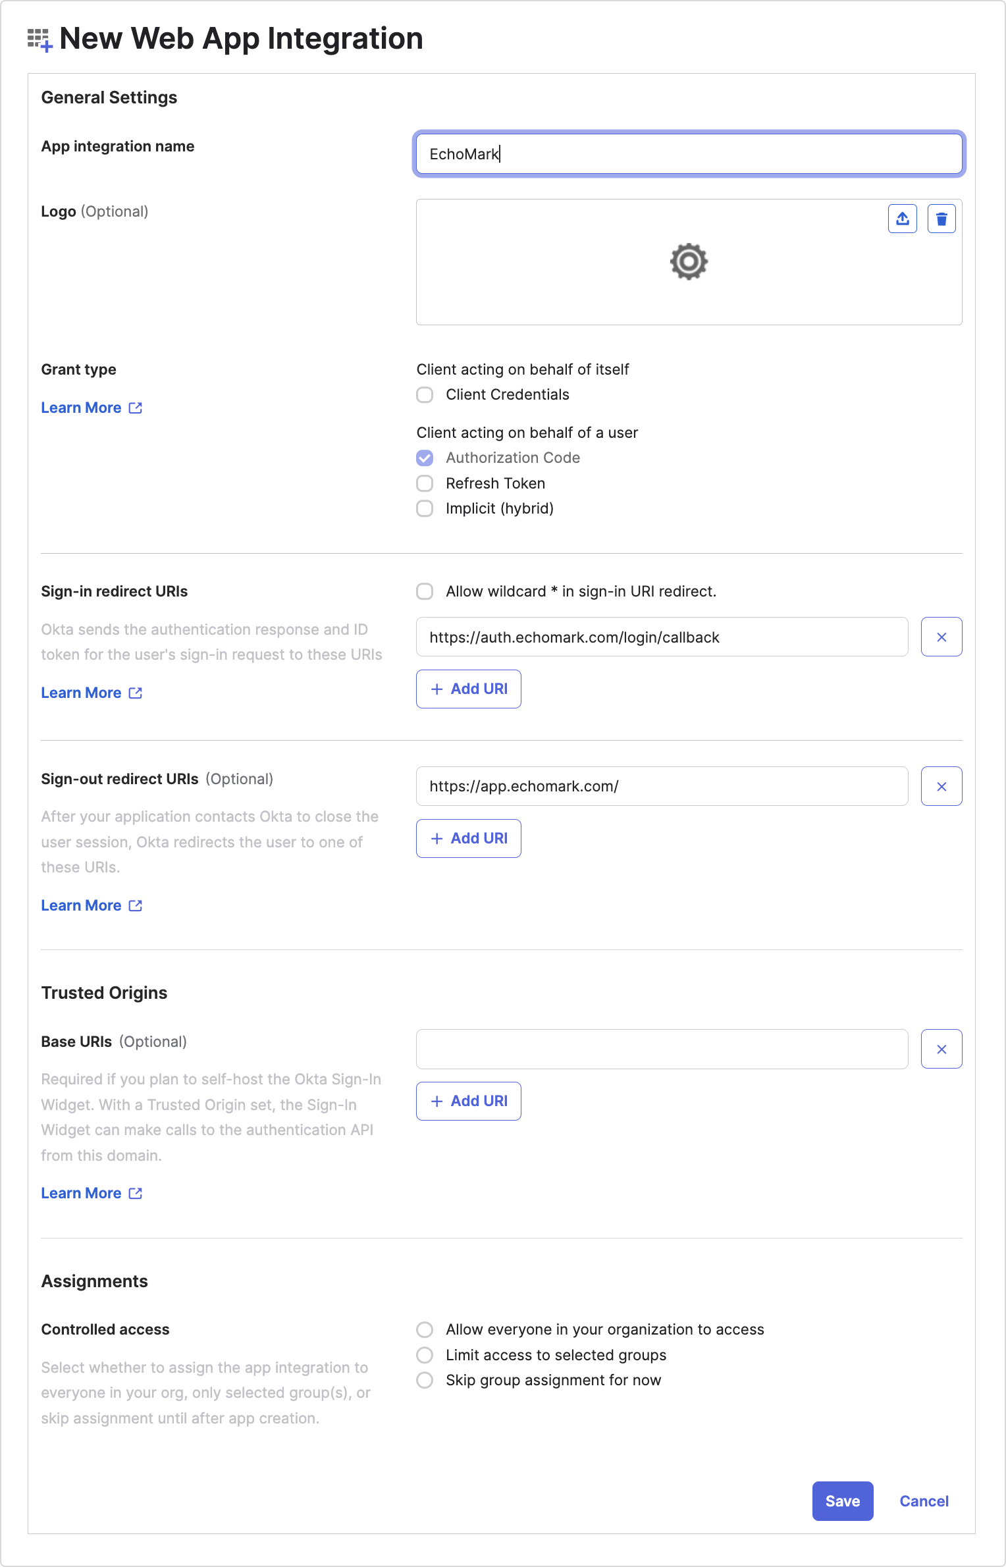The width and height of the screenshot is (1006, 1567).
Task: Add URI under Sign-in redirect URIs
Action: pos(469,689)
